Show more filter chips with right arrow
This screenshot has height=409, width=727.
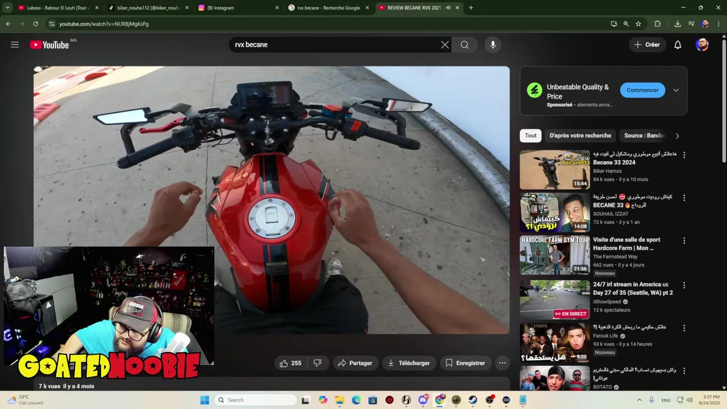click(x=677, y=136)
